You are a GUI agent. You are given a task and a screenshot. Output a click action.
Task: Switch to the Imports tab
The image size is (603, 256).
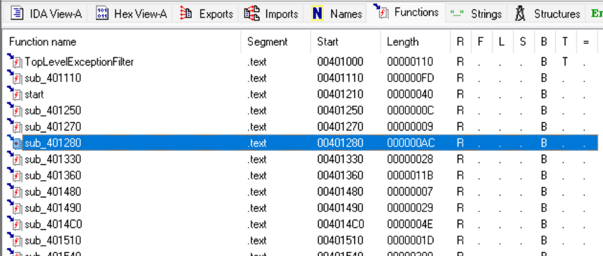[271, 14]
